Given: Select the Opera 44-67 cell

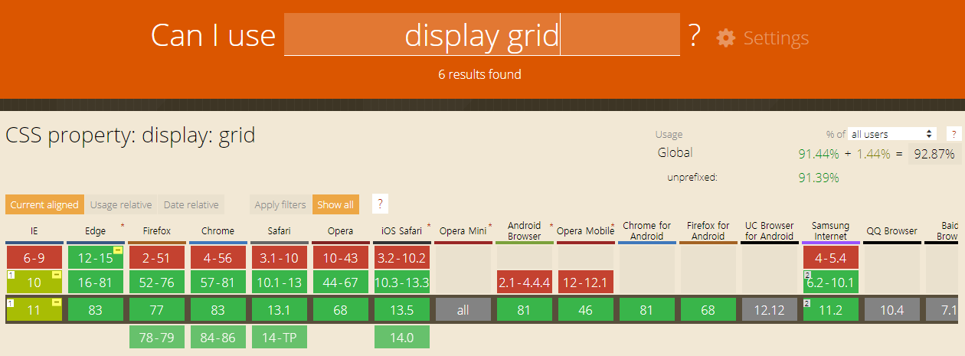Looking at the screenshot, I should click(341, 282).
